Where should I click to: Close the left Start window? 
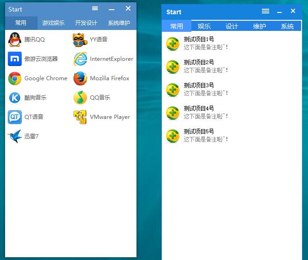click(x=128, y=8)
